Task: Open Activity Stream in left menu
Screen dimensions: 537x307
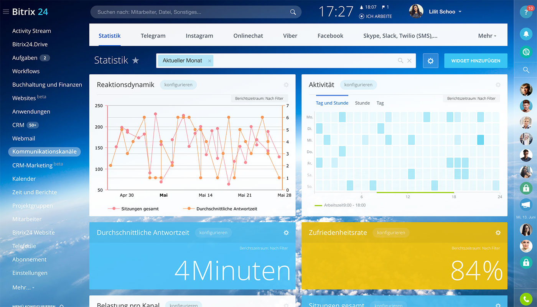Action: pyautogui.click(x=31, y=31)
